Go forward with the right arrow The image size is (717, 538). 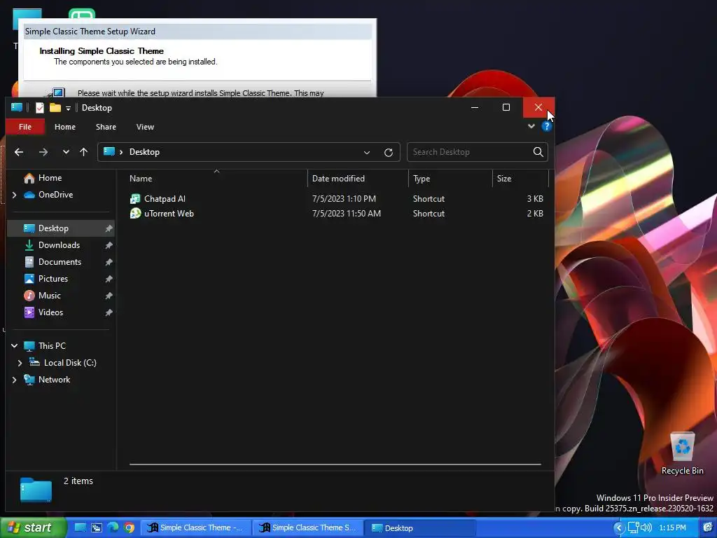tap(43, 152)
